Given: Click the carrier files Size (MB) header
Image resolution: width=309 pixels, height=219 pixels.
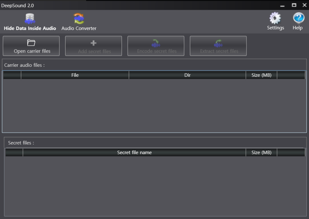Looking at the screenshot, I should tap(262, 75).
